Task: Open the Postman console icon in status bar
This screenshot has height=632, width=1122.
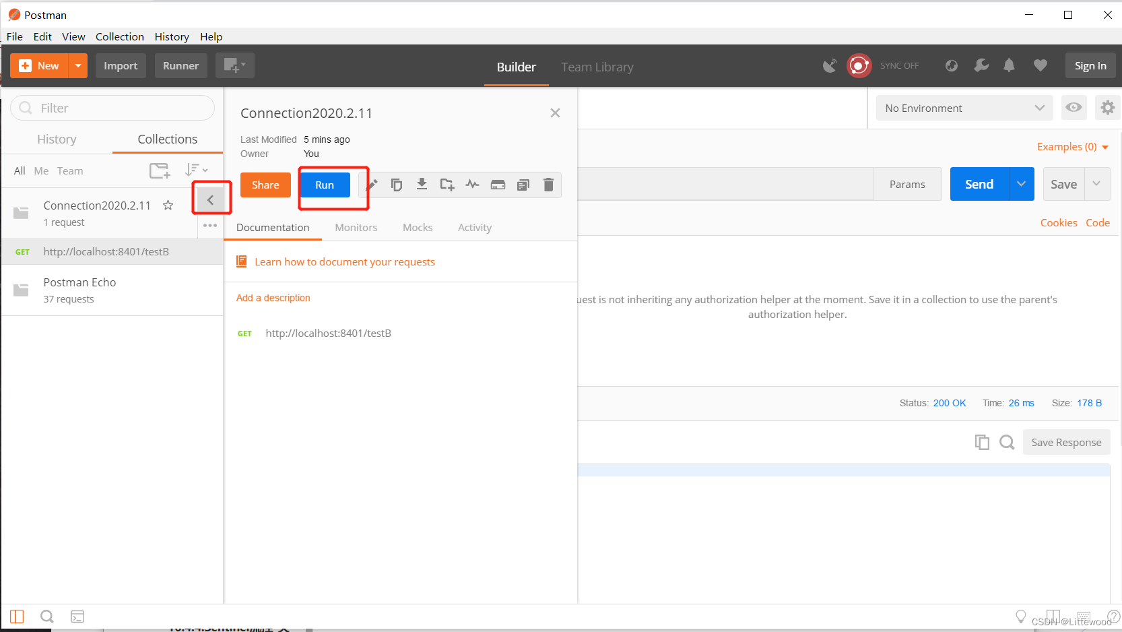Action: click(77, 617)
